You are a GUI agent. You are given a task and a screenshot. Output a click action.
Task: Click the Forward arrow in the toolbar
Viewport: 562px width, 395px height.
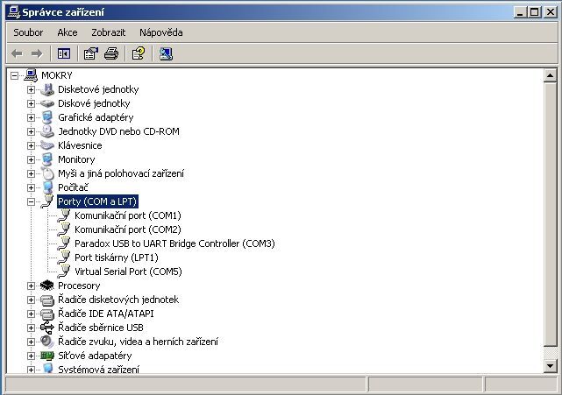point(37,53)
